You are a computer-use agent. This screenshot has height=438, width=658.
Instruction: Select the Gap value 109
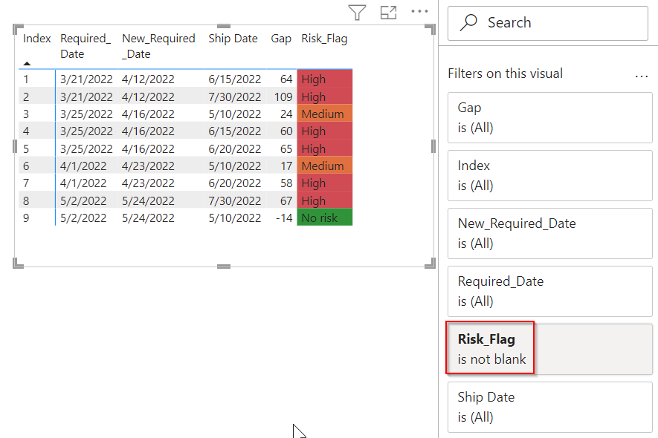(x=283, y=97)
